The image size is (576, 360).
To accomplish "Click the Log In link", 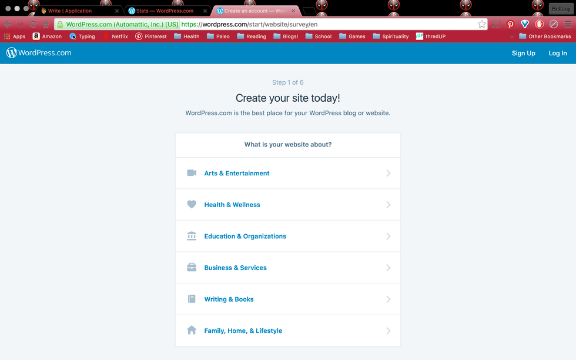I will tap(557, 53).
